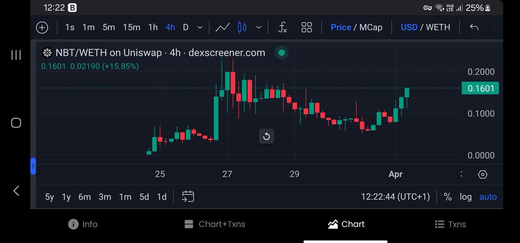Expand the timeframe dropdown arrow
The image size is (520, 243).
[200, 27]
